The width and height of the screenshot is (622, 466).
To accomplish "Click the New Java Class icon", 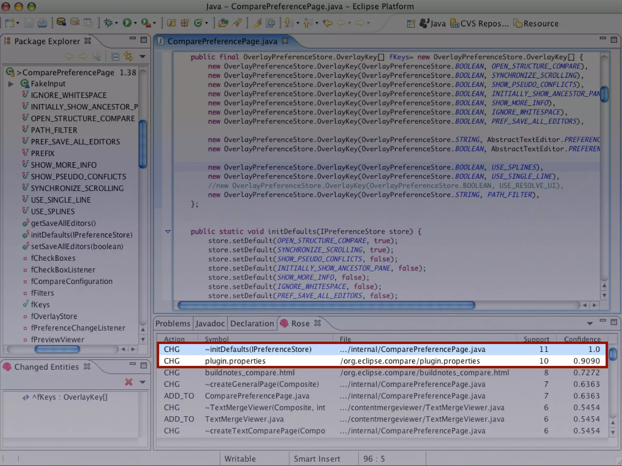I will click(198, 23).
